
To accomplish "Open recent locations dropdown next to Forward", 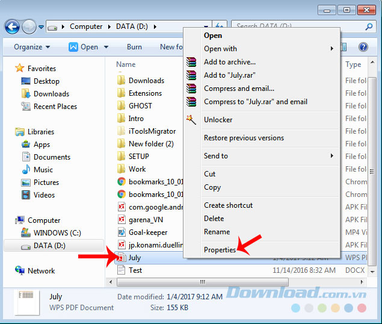I will pyautogui.click(x=41, y=26).
